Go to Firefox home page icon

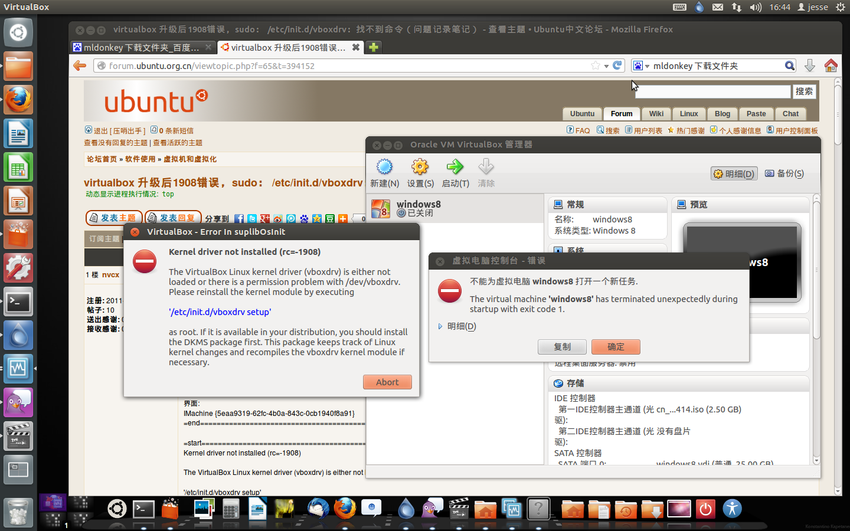(x=831, y=65)
